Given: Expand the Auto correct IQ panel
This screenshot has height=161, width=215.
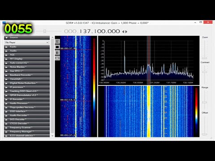Looking at the screenshot, I should click(27, 63).
